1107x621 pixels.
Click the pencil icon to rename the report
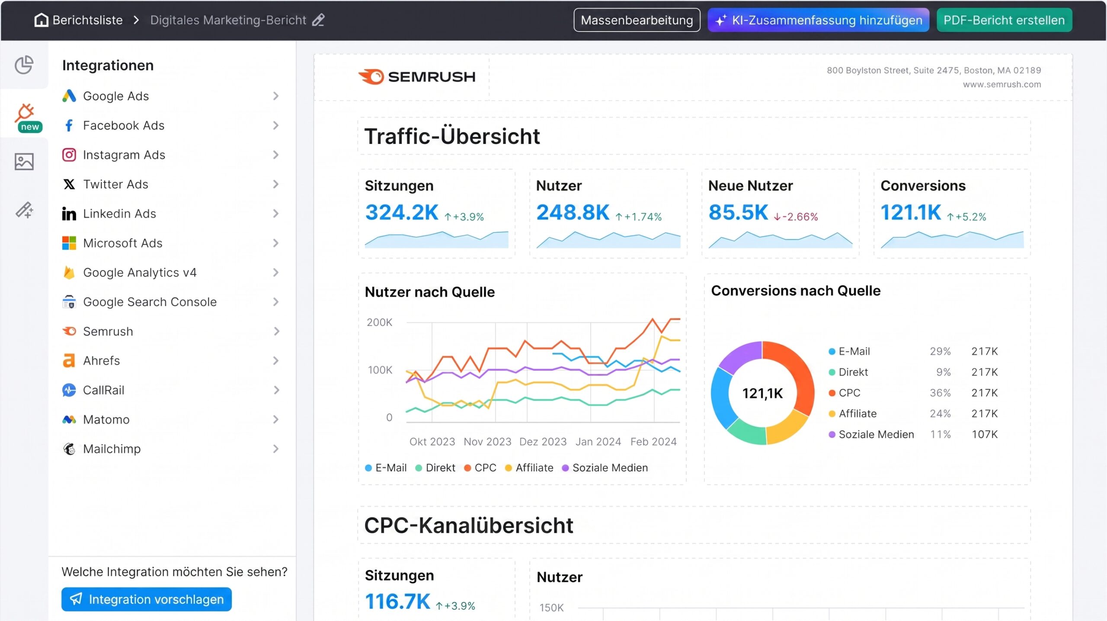[x=318, y=20]
